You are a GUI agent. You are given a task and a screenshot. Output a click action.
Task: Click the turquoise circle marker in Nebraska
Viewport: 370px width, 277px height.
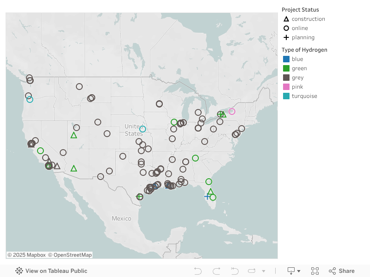[x=142, y=129]
